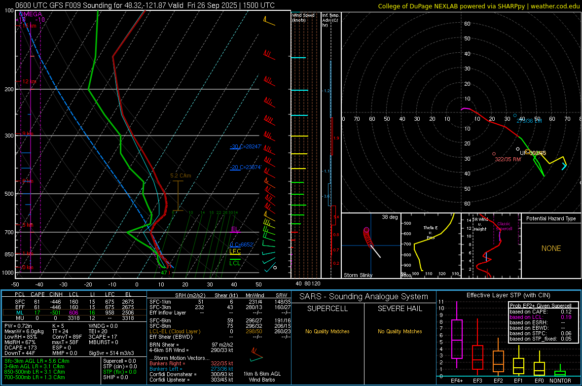
Task: Select the 0 C=6652' freezing level label
Action: pos(242,245)
